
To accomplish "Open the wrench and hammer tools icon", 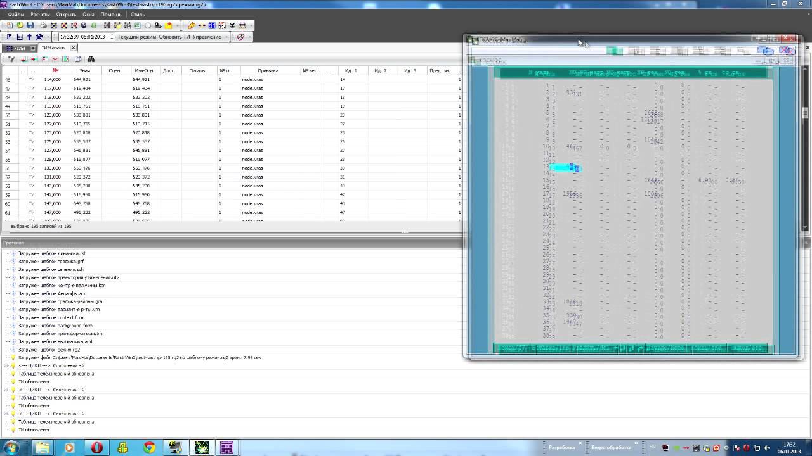I will click(39, 37).
